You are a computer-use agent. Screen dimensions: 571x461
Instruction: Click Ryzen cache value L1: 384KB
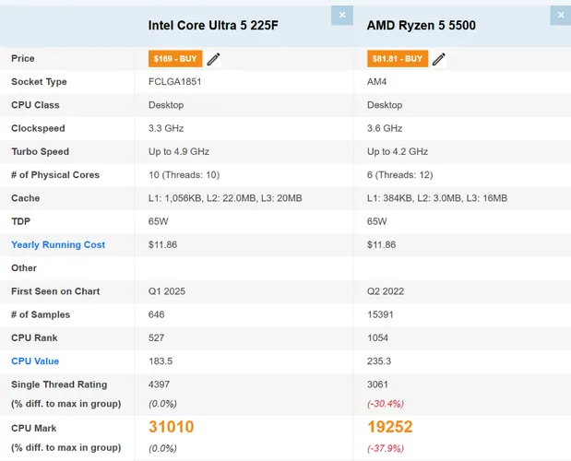pyautogui.click(x=437, y=198)
